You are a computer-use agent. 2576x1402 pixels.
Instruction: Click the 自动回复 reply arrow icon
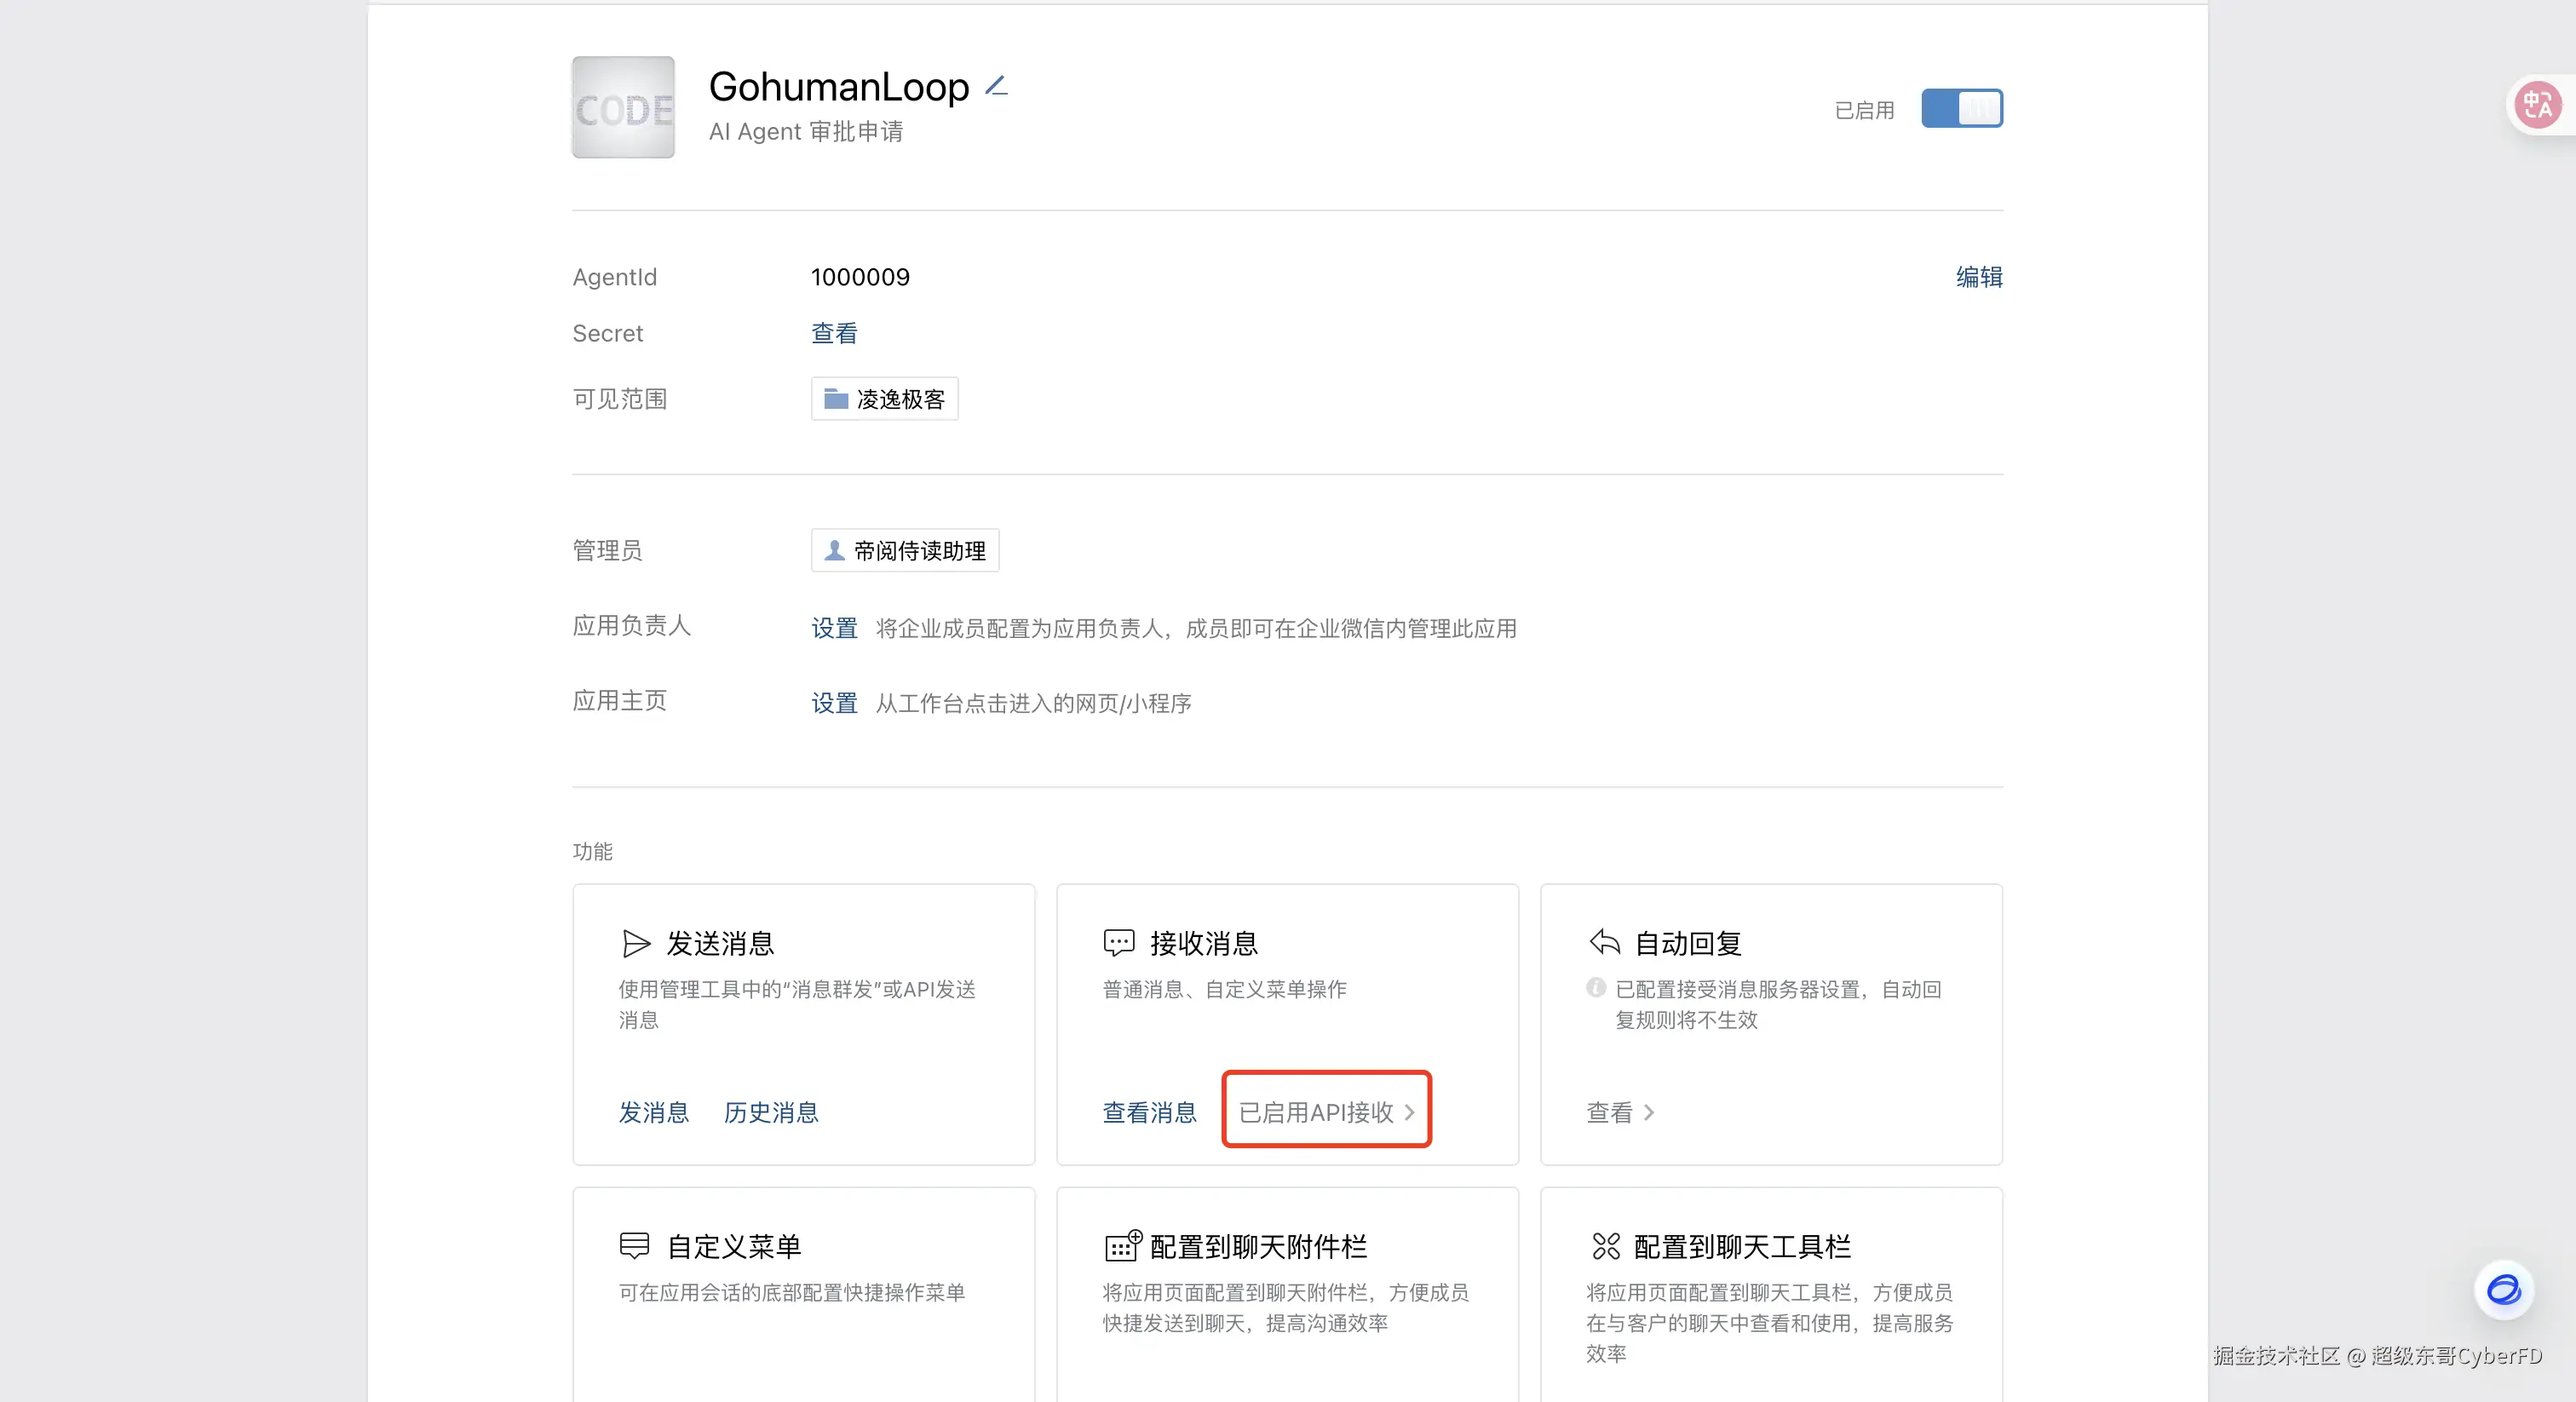[1604, 942]
